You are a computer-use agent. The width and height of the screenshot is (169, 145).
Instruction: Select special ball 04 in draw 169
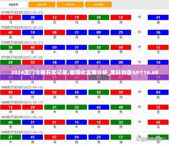point(158,92)
